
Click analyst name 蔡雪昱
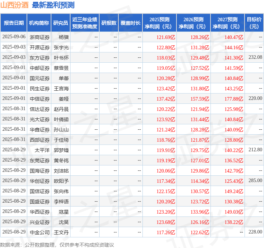coord(61,68)
